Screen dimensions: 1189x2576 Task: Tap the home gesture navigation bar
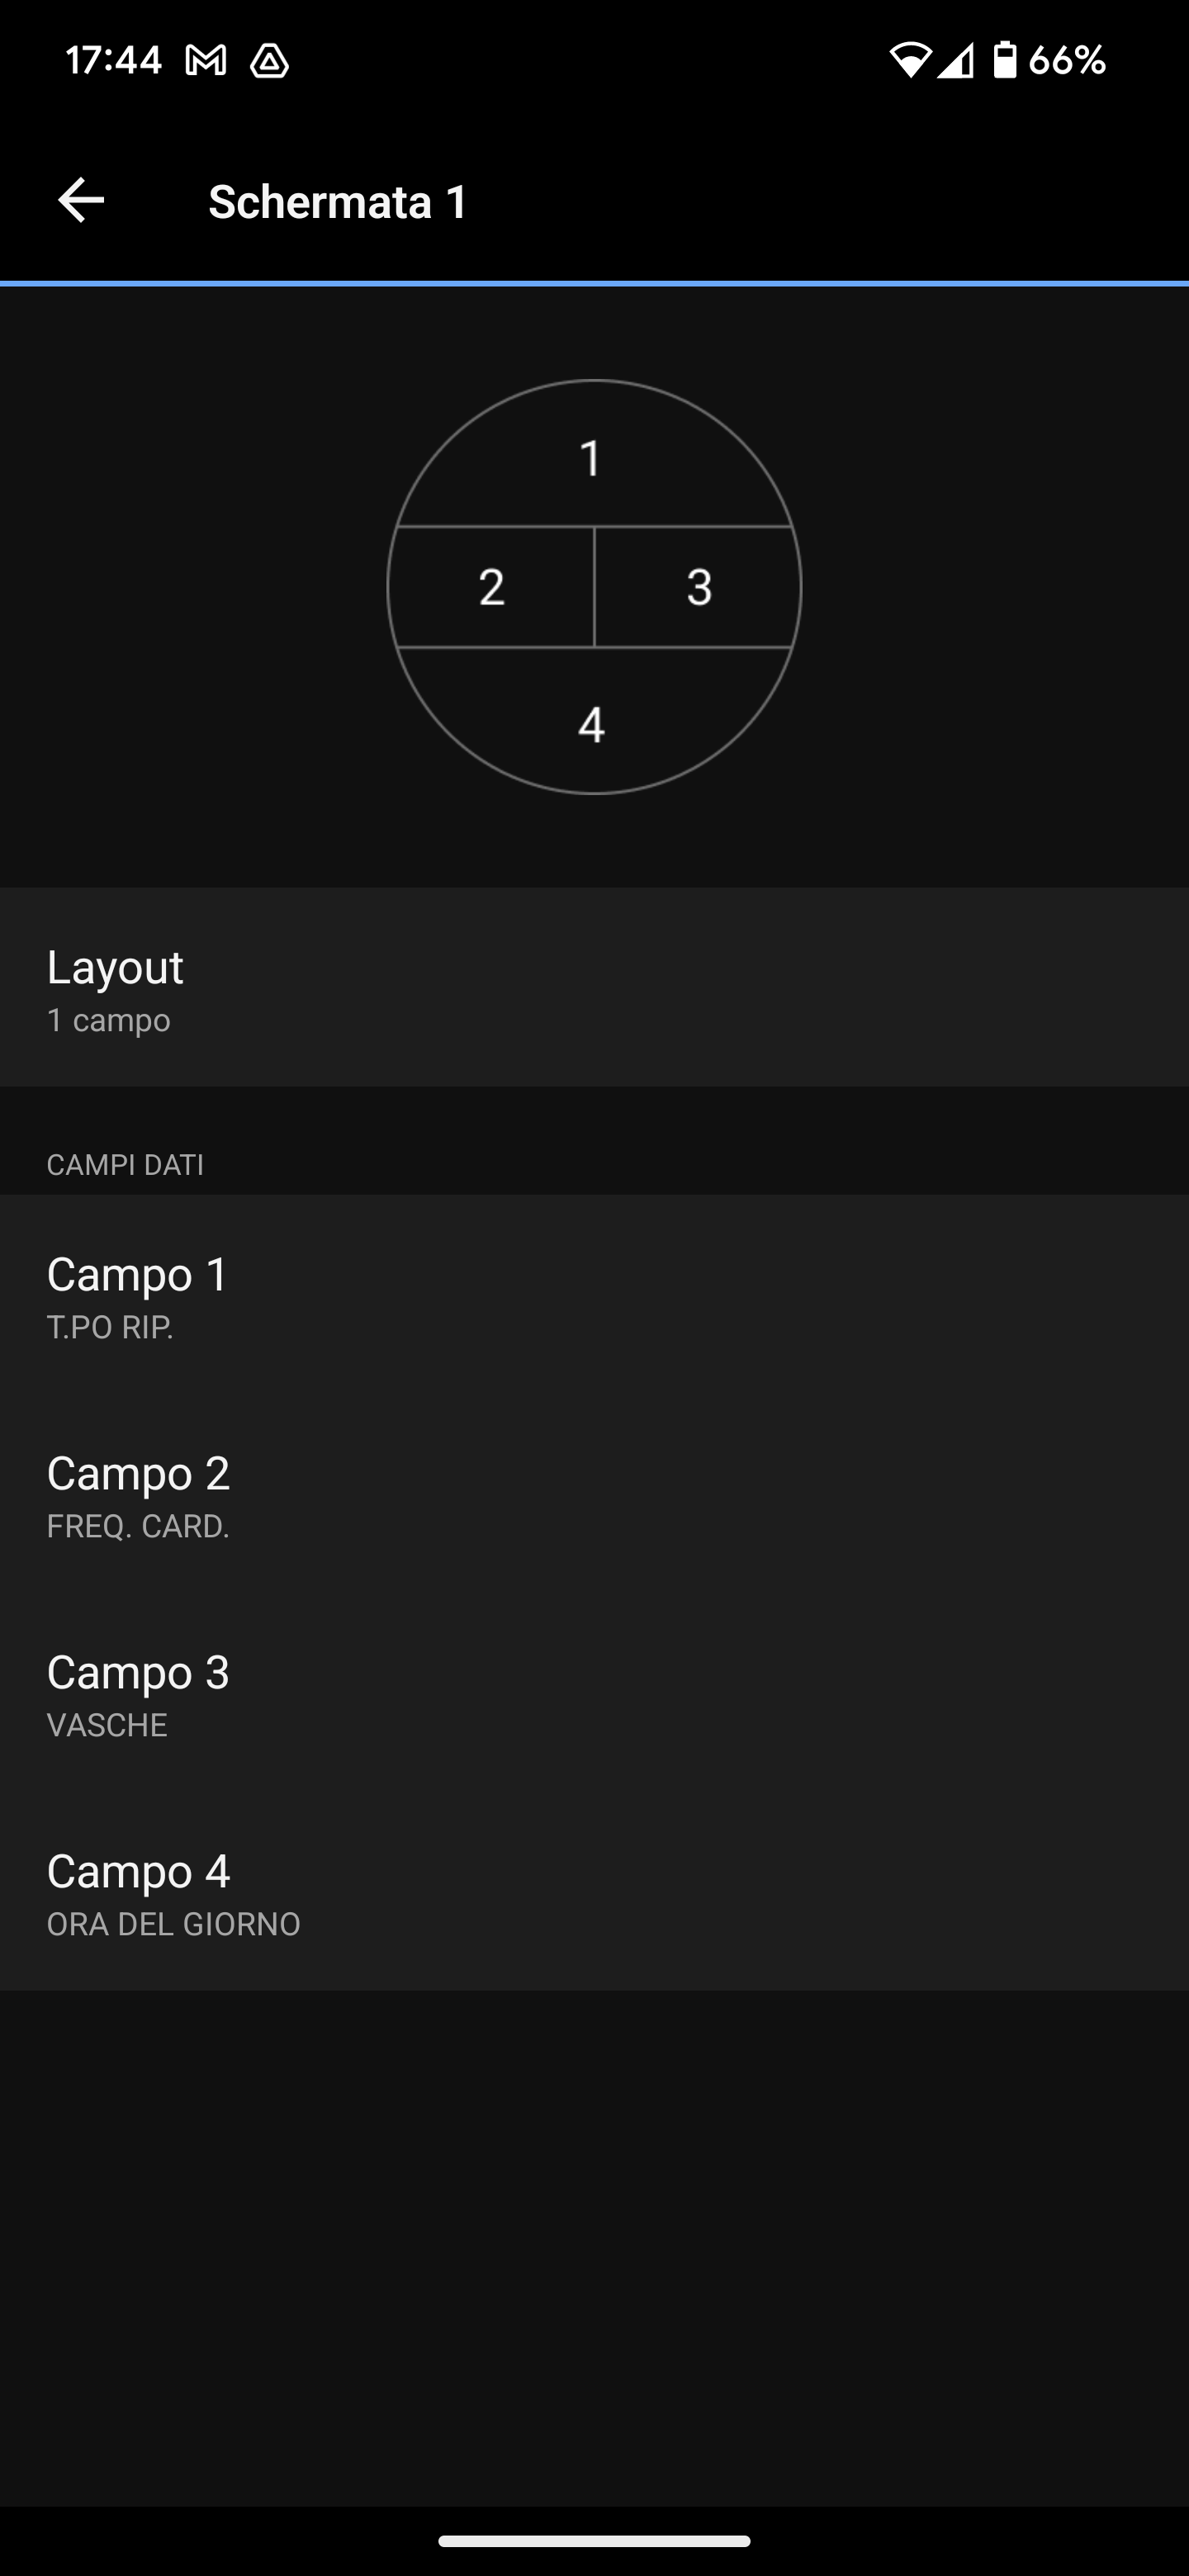(594, 2541)
